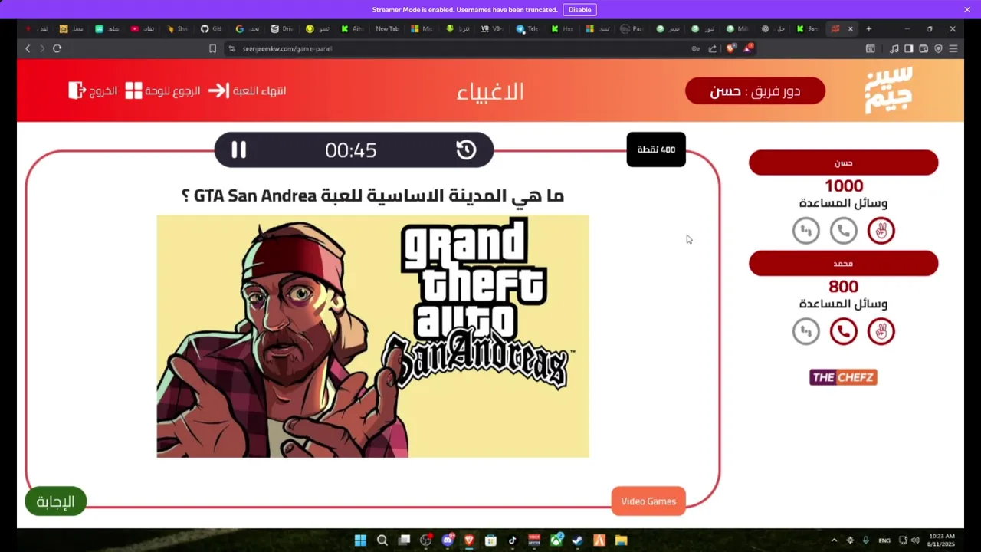Viewport: 981px width, 552px height.
Task: Switch to the Telegram browser tab
Action: point(527,28)
